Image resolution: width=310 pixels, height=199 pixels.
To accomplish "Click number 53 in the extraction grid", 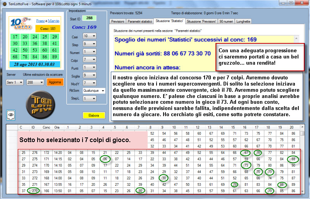I will (35, 50).
